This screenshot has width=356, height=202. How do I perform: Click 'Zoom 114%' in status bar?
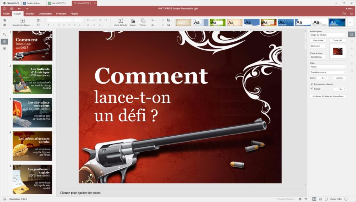(336, 199)
